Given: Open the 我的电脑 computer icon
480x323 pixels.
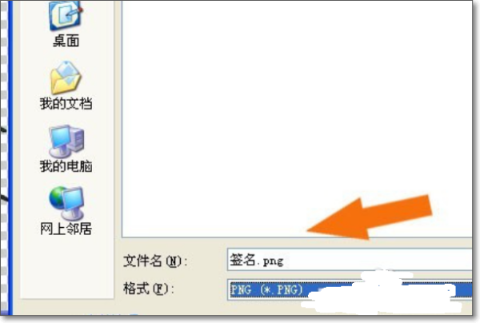Looking at the screenshot, I should pyautogui.click(x=66, y=142).
